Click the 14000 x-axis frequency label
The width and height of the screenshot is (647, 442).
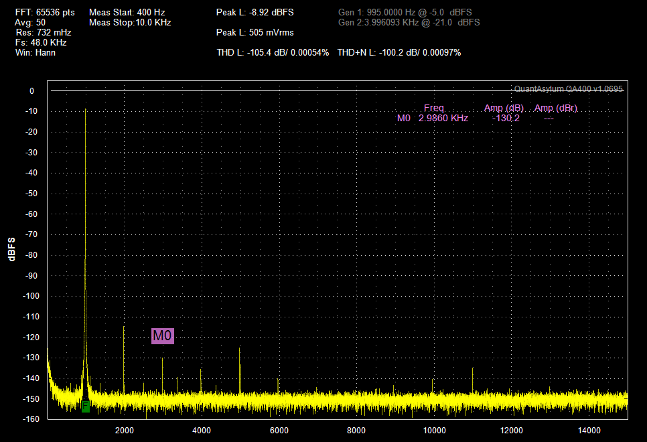click(589, 431)
